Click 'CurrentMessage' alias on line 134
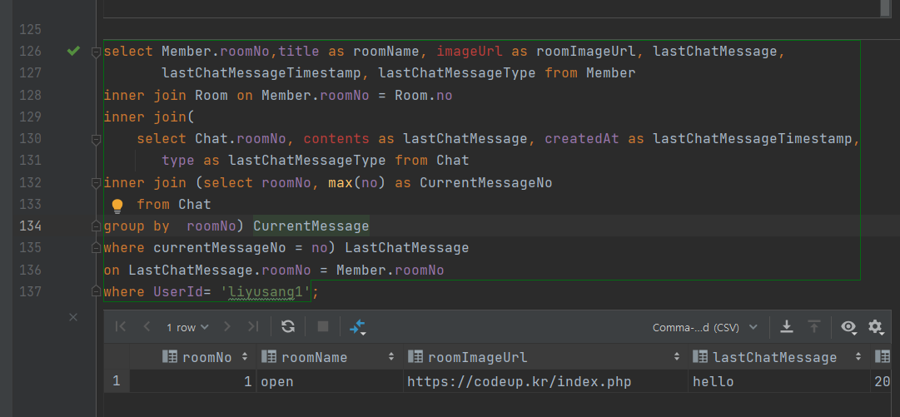Screen dimensions: 900x417 pyautogui.click(x=311, y=226)
